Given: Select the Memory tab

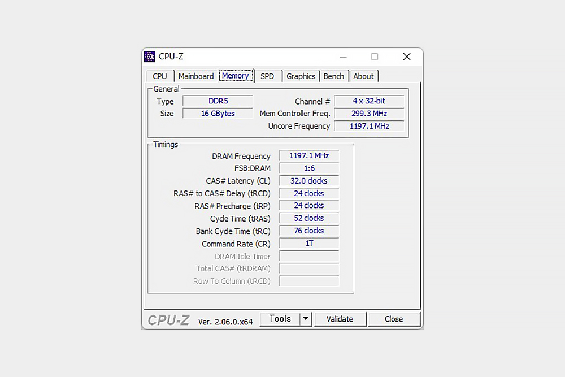Looking at the screenshot, I should coord(236,76).
